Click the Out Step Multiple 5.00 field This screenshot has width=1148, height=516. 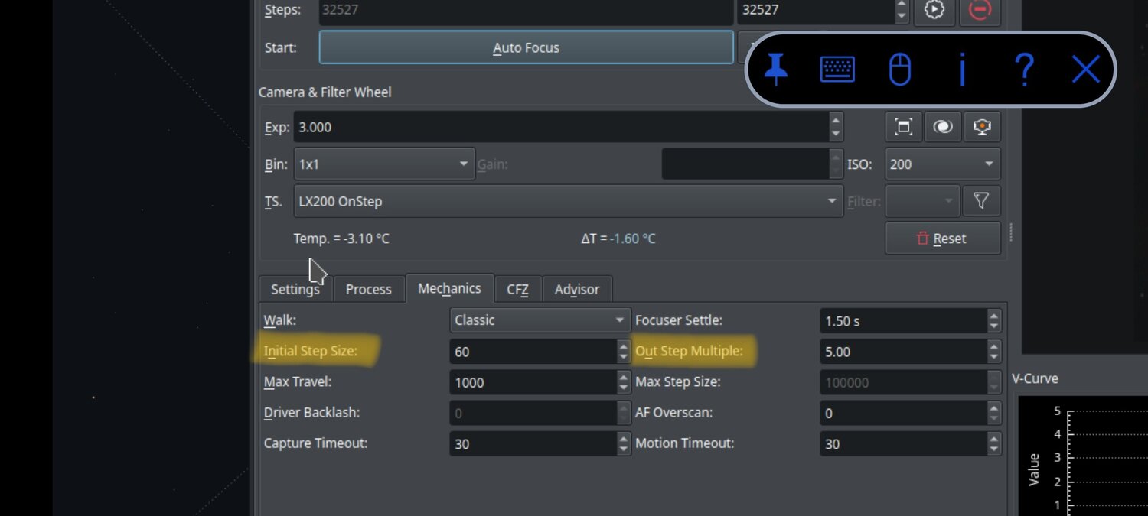click(x=903, y=352)
